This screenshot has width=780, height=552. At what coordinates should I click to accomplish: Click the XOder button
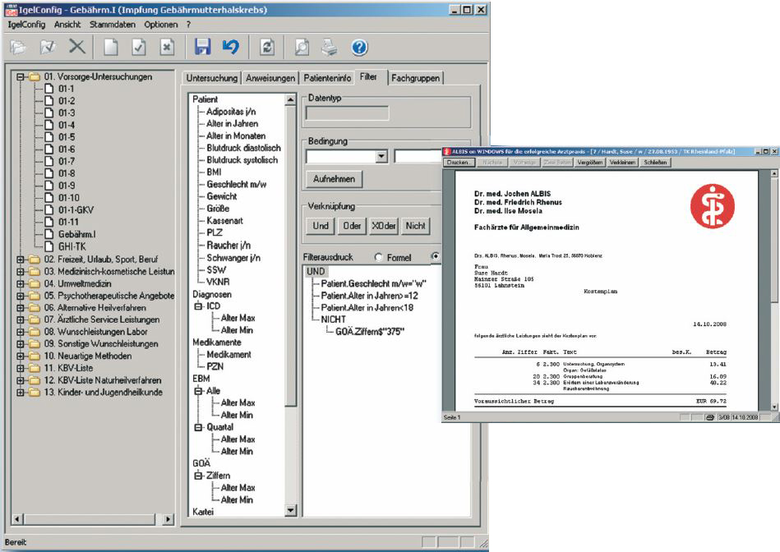384,226
